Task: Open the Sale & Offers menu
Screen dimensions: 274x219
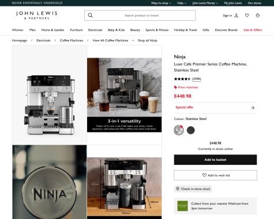Action: click(253, 30)
